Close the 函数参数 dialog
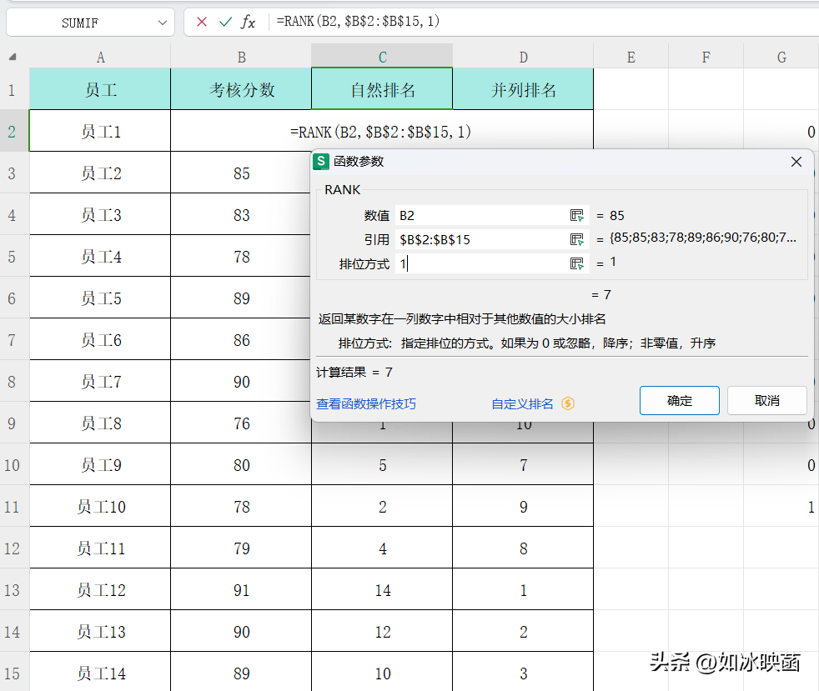Viewport: 819px width, 691px height. pyautogui.click(x=796, y=162)
